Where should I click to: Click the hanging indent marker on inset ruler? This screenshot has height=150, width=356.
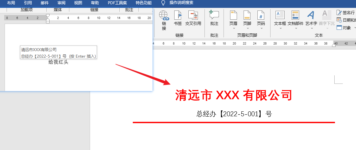click(x=48, y=20)
